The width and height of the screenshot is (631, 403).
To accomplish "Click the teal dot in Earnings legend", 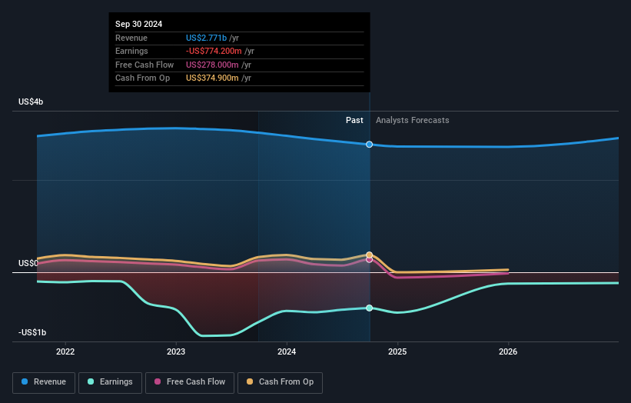I will pos(91,381).
